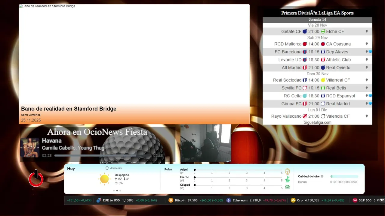Screen dimensions: 385x216
Task: Click the Getafe CF team crest
Action: (x=305, y=31)
